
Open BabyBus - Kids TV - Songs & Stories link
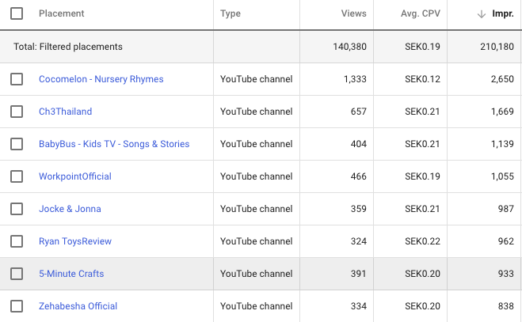coord(114,144)
